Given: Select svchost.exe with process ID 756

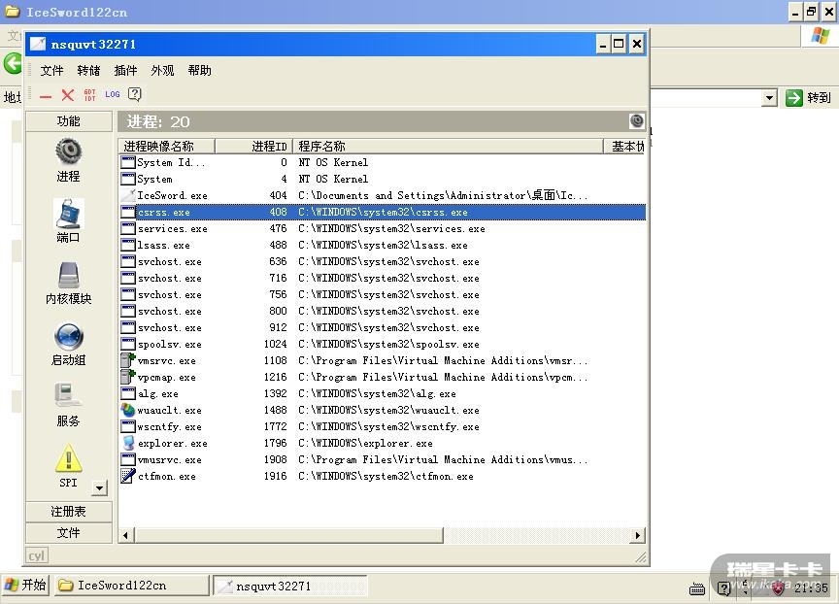Looking at the screenshot, I should [382, 295].
